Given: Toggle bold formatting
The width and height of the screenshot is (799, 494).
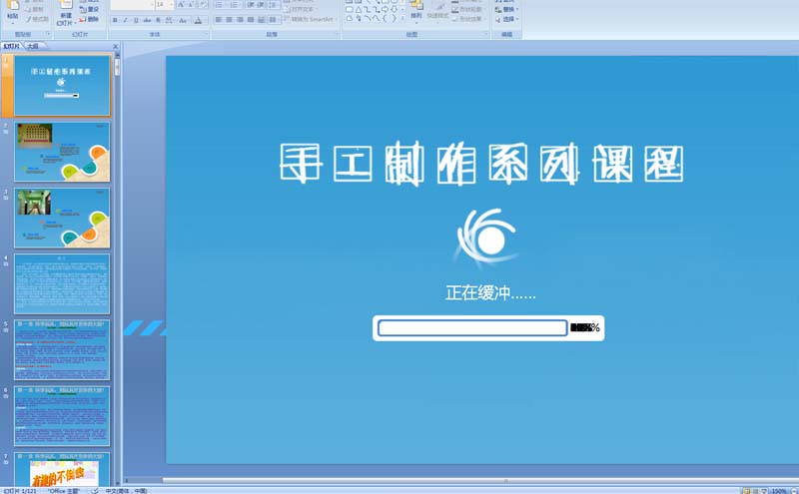Looking at the screenshot, I should click(115, 20).
